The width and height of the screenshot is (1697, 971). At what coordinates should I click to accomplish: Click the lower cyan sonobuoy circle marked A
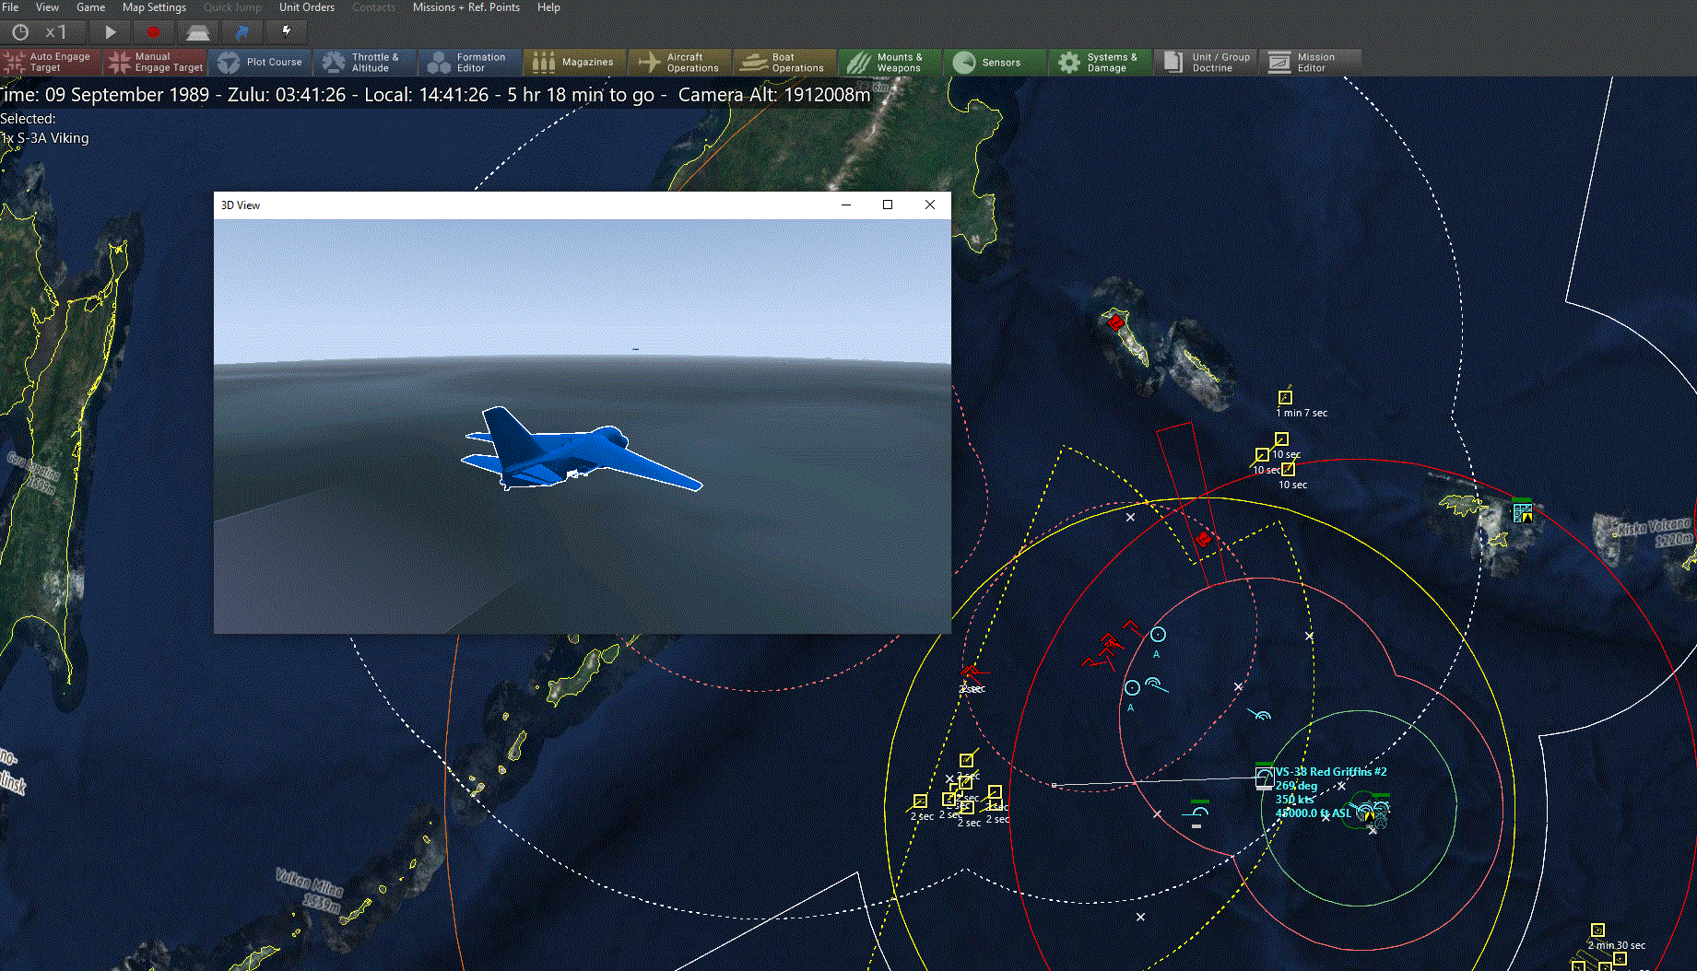coord(1132,688)
